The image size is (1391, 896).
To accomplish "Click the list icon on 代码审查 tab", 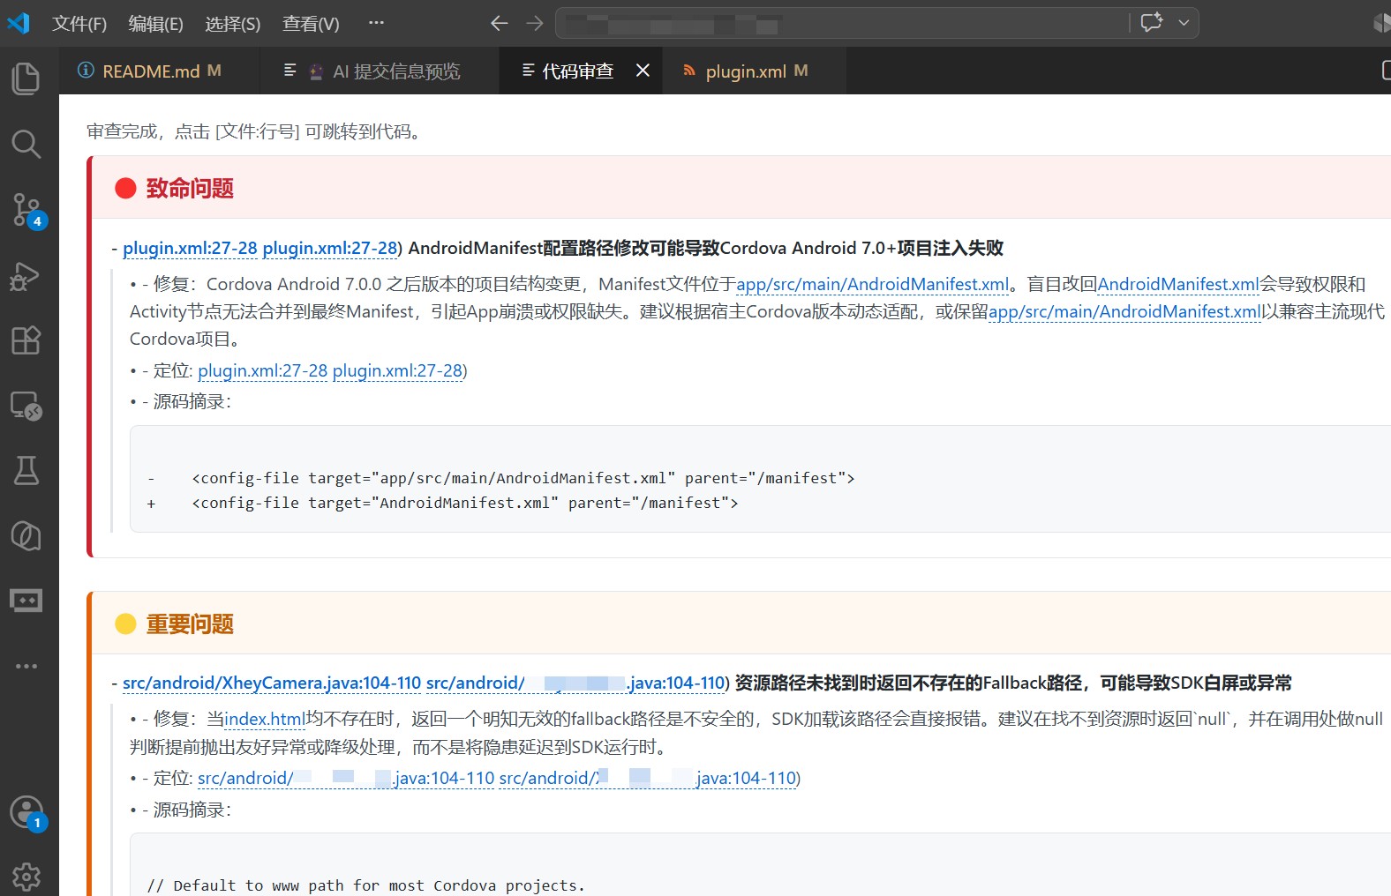I will tap(528, 70).
